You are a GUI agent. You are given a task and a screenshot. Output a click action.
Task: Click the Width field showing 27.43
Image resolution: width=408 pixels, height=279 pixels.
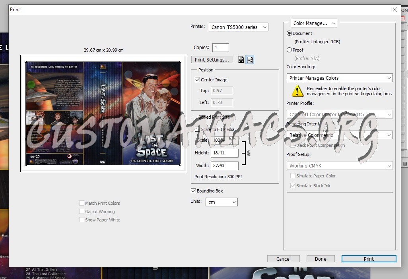point(225,165)
